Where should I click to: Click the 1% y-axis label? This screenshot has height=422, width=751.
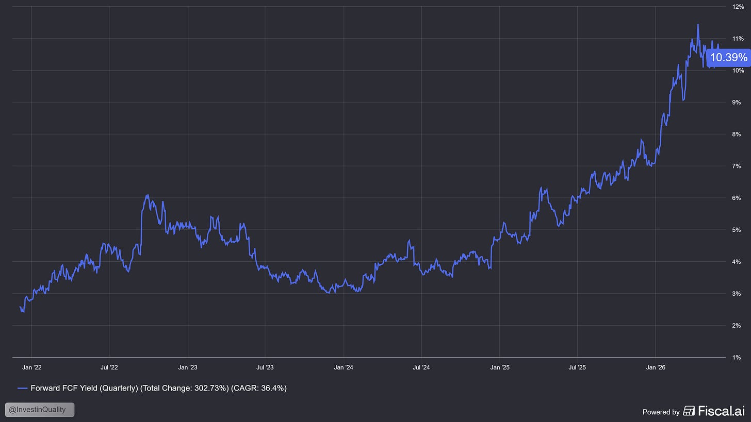coord(738,358)
